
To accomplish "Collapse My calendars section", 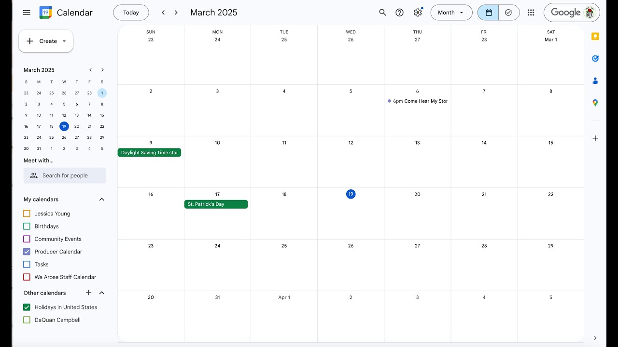I will (x=101, y=200).
